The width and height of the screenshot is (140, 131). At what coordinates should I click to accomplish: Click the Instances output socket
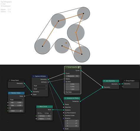point(80,101)
